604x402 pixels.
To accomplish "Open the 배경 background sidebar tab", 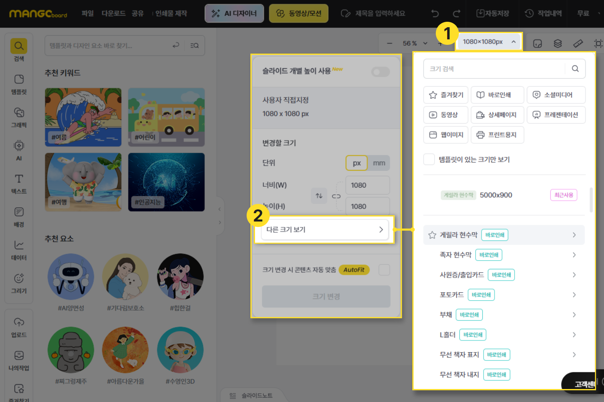I will [19, 216].
